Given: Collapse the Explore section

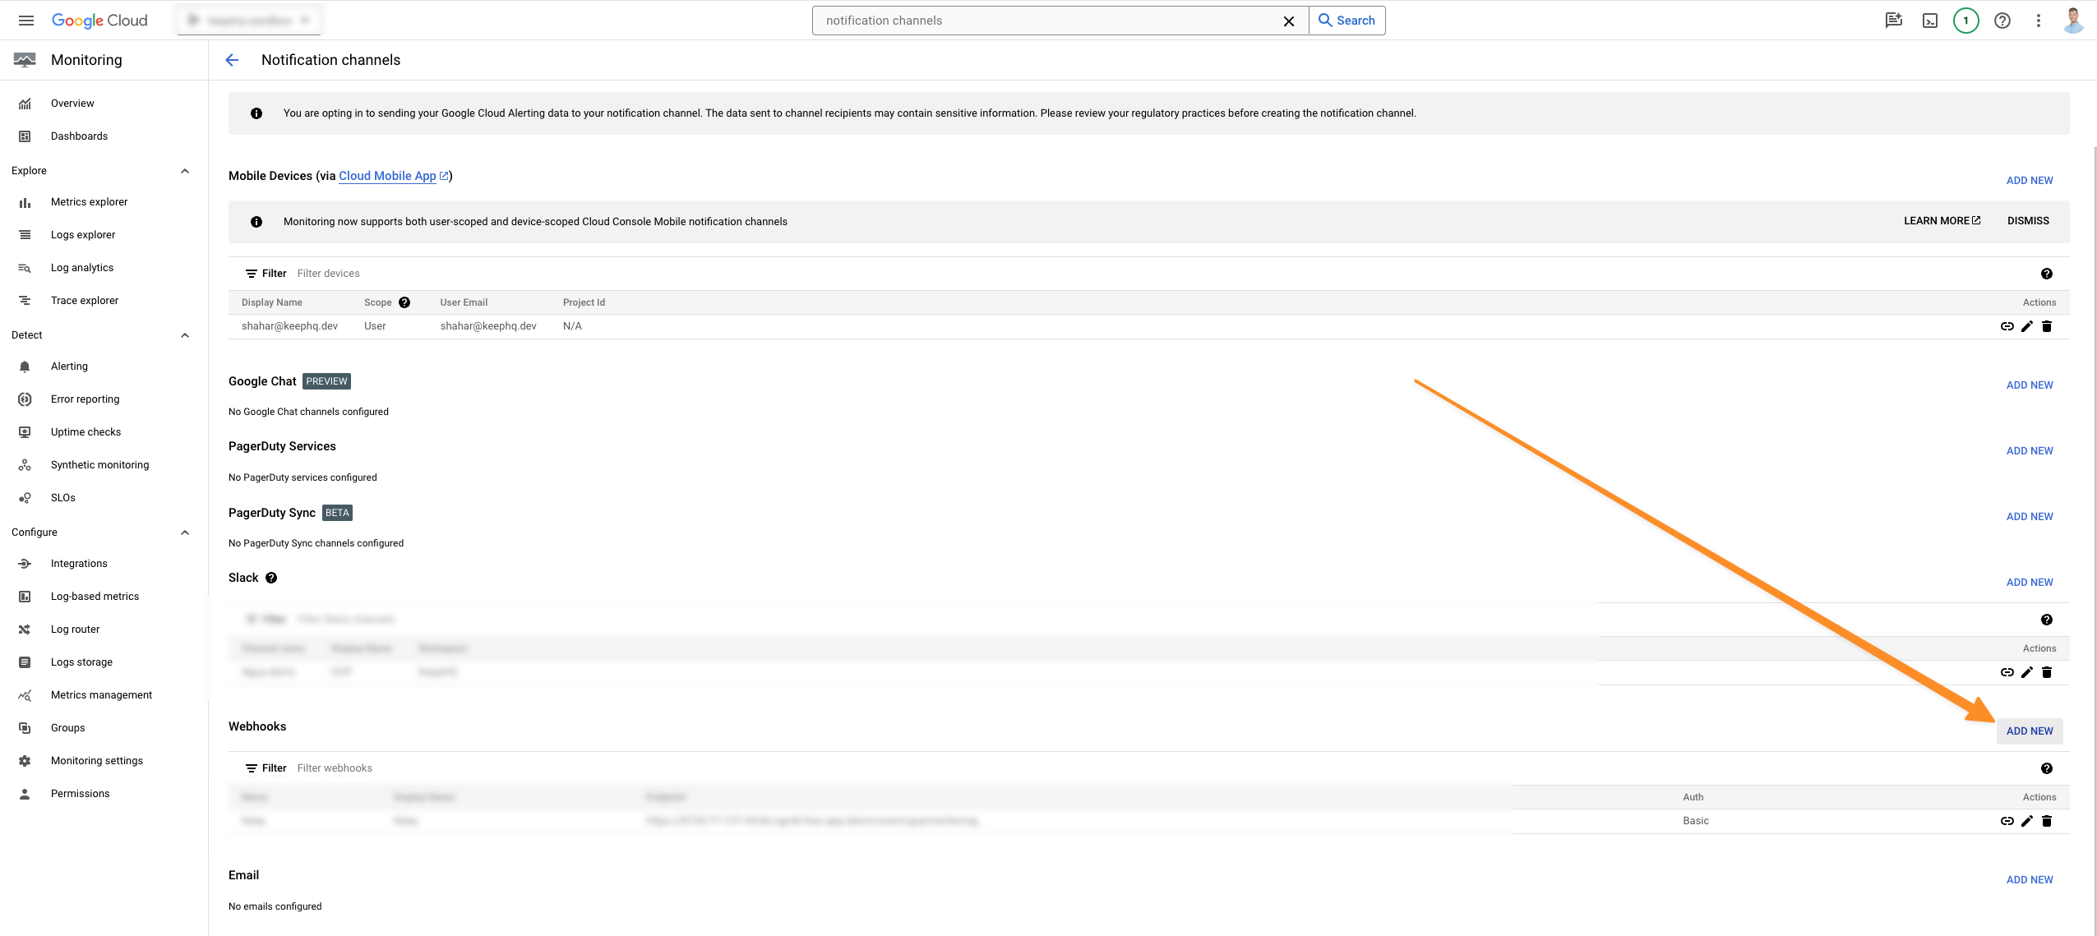Looking at the screenshot, I should pos(185,171).
